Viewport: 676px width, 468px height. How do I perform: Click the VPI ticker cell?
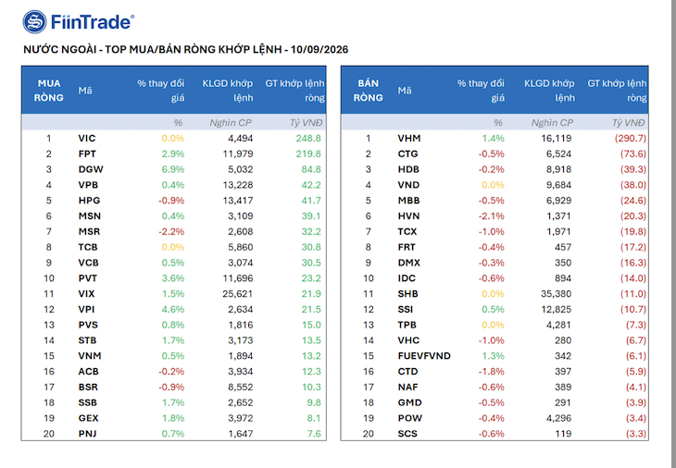point(86,309)
